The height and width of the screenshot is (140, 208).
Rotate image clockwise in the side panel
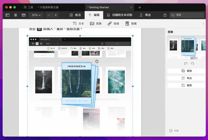(192, 64)
